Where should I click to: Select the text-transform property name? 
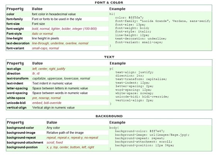tap(17, 79)
